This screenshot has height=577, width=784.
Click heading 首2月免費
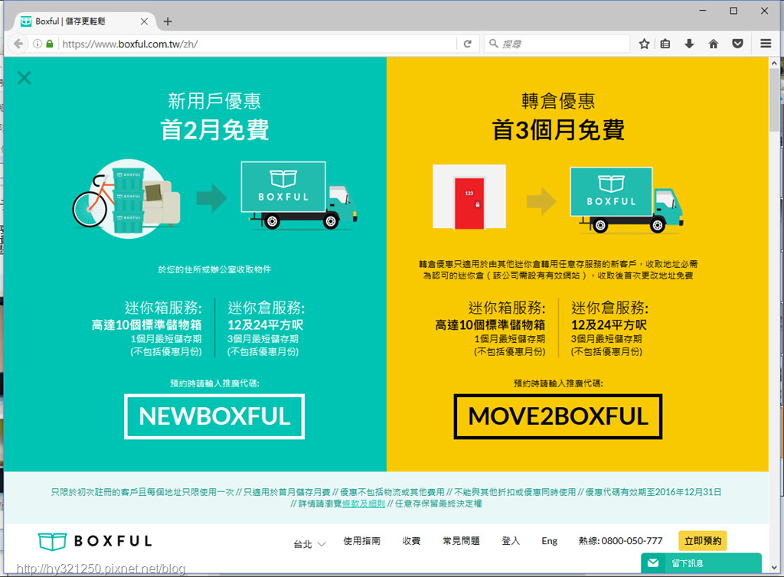coord(214,130)
